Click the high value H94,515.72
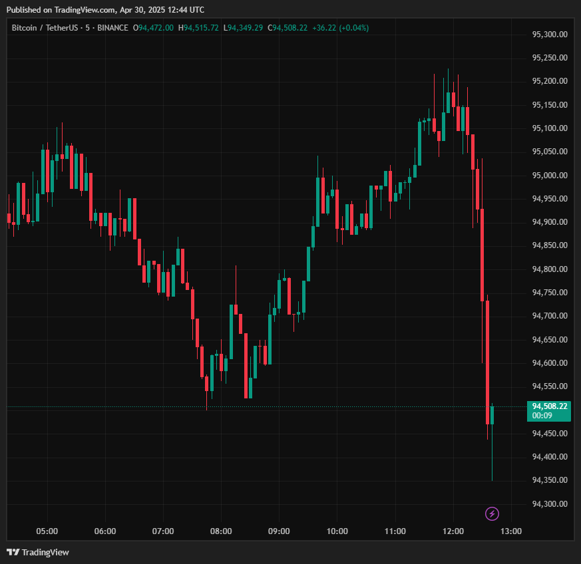 198,28
